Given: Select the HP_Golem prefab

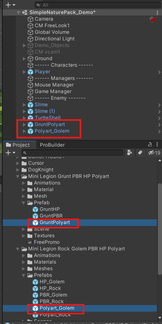Looking at the screenshot, I should tap(52, 282).
